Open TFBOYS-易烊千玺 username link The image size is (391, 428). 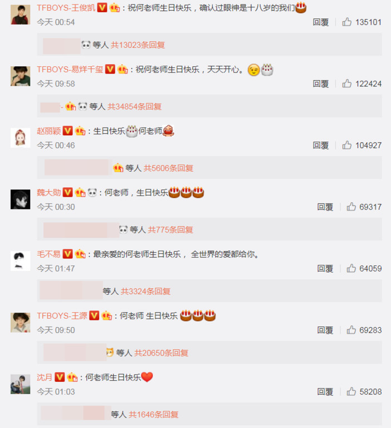[70, 69]
